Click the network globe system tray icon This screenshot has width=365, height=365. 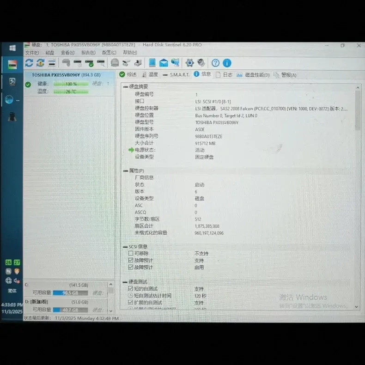point(9,280)
